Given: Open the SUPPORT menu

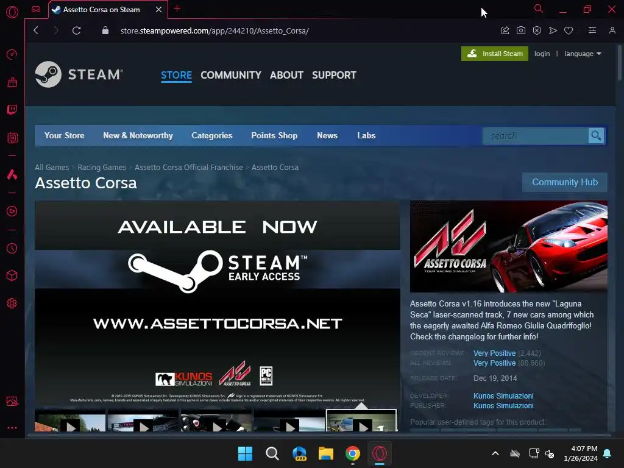Looking at the screenshot, I should pyautogui.click(x=334, y=75).
